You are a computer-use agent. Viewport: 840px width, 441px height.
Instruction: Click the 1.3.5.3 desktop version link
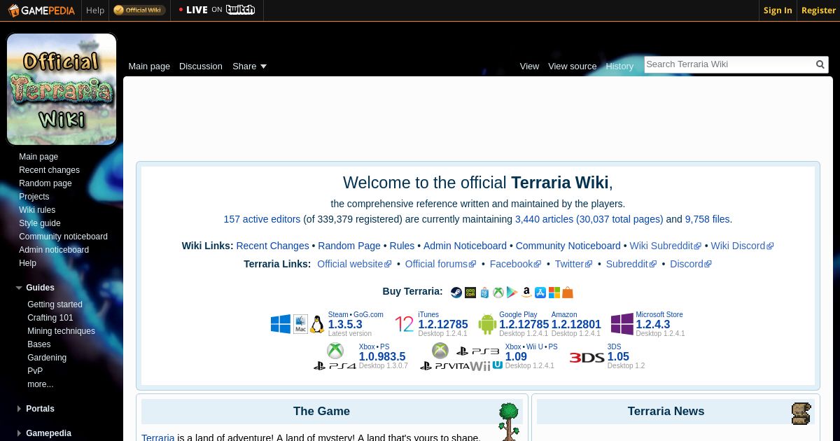point(345,325)
